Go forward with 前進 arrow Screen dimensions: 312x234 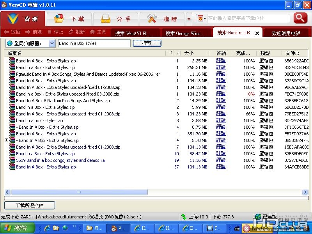click(34, 32)
